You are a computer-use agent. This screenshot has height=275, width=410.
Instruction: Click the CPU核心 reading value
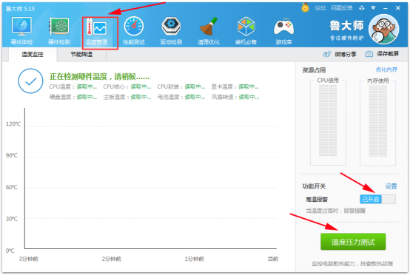141,86
